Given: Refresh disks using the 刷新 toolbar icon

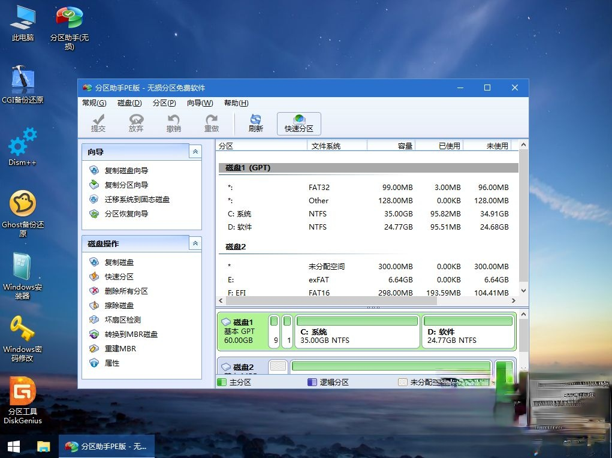Looking at the screenshot, I should tap(255, 123).
